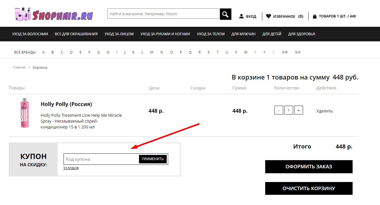The height and width of the screenshot is (205, 380).
Task: Open ДЛЯ ДЕТЕЙ menu
Action: pos(272,34)
